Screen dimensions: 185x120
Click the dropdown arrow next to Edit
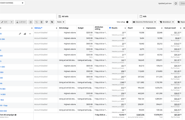point(11,22)
